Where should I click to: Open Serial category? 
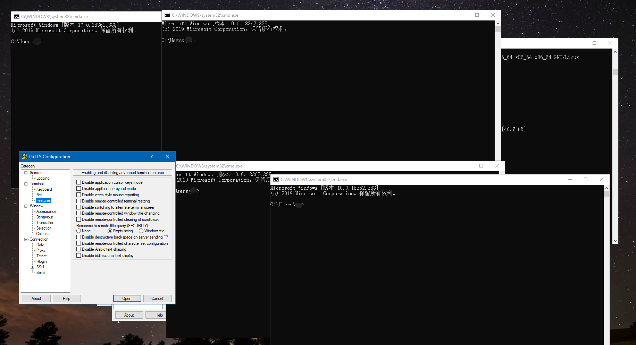41,273
